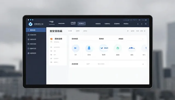This screenshot has width=175, height=100.
Task: Open the wide circular icon with V logo
Action: click(x=104, y=48)
